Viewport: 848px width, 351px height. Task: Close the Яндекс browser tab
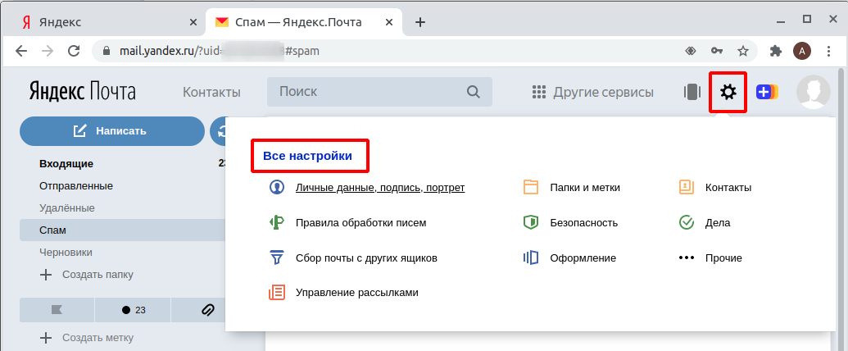(x=193, y=22)
